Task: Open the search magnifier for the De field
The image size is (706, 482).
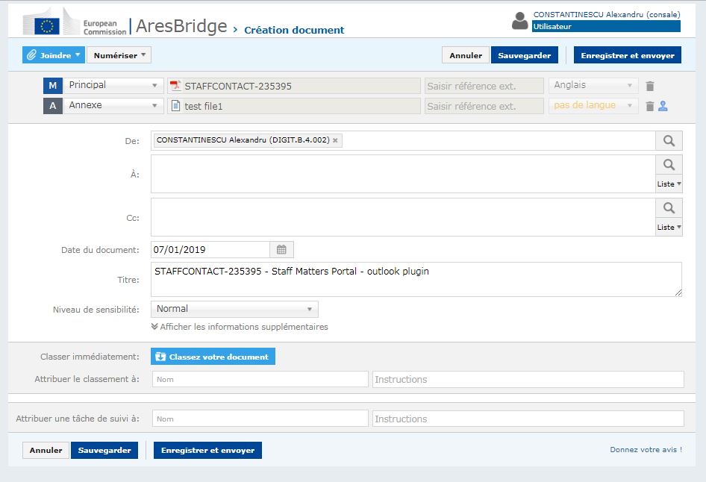Action: coord(669,141)
